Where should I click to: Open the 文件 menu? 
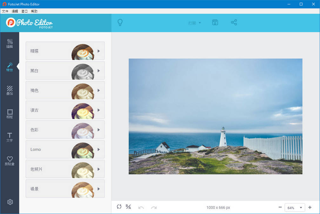pyautogui.click(x=5, y=11)
